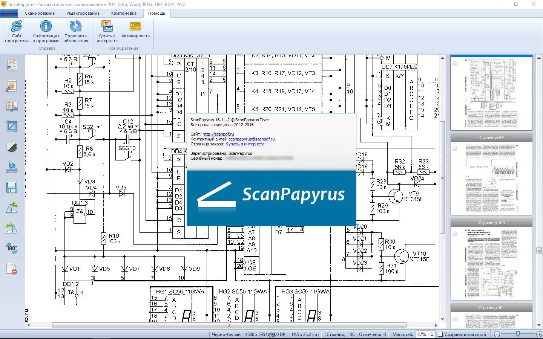Click the horizontal scrollbar's right arrow
543x339 pixels.
click(437, 325)
